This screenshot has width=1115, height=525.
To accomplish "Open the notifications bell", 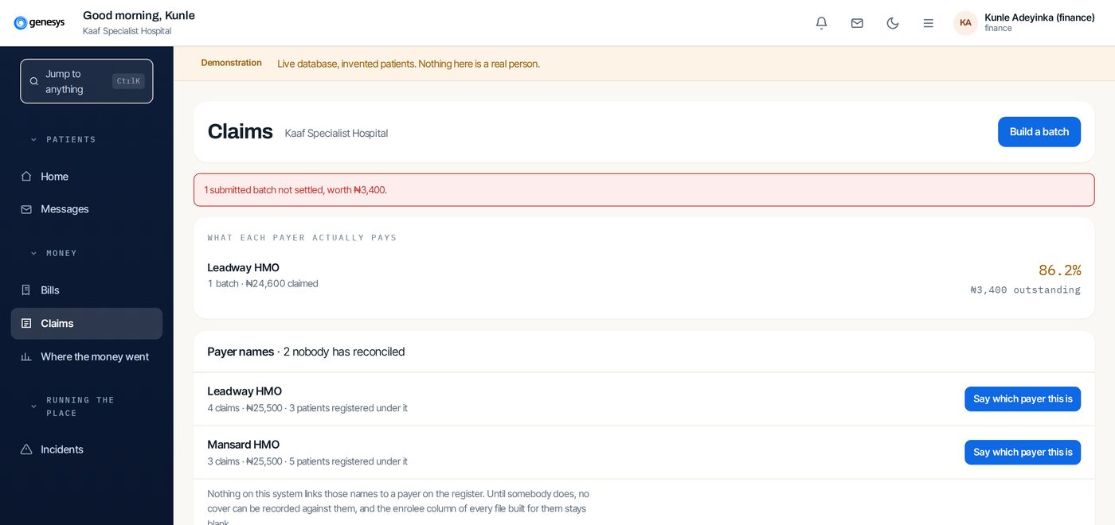I will pos(821,23).
